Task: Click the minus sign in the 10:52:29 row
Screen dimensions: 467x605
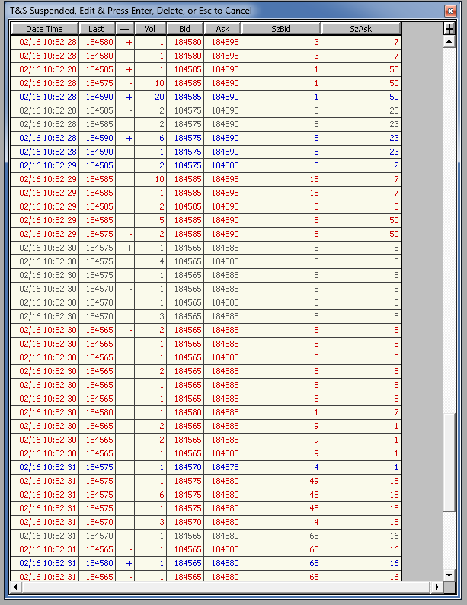Action: (x=130, y=234)
